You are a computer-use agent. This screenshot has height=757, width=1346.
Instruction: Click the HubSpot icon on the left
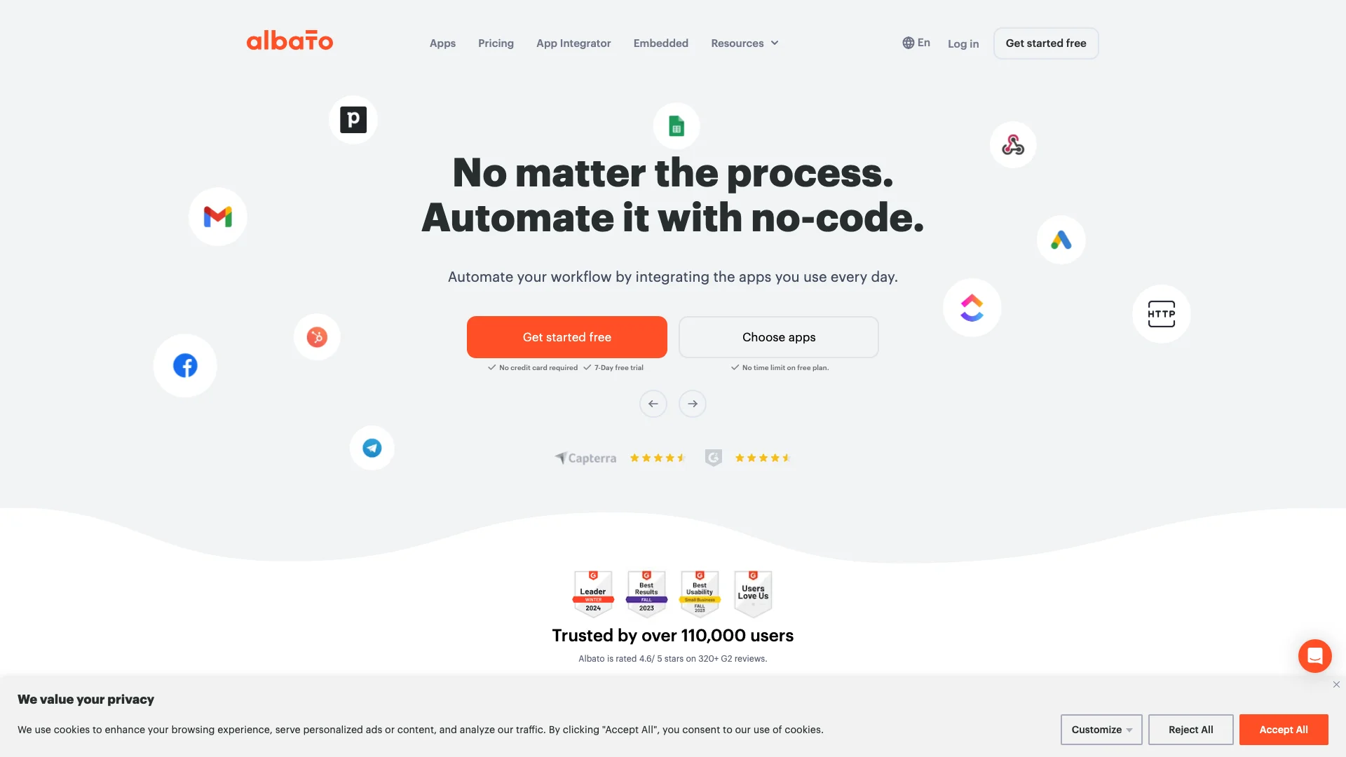(x=317, y=337)
